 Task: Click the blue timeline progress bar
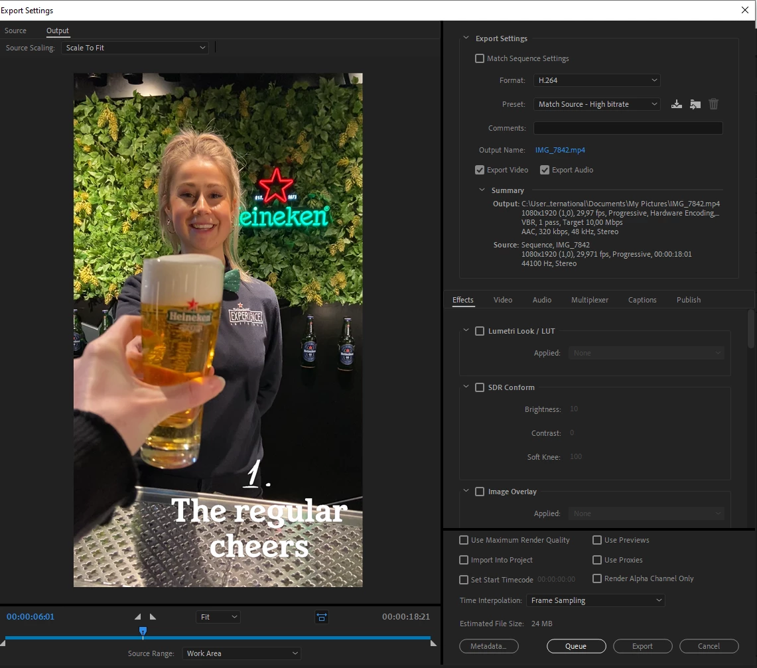point(217,637)
